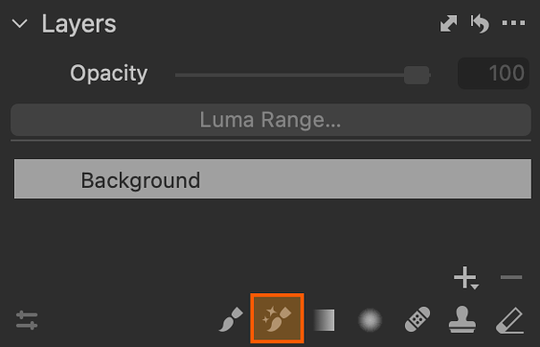Screen dimensions: 540x347
Task: Open the small arrow beside the plus icon
Action: point(475,287)
